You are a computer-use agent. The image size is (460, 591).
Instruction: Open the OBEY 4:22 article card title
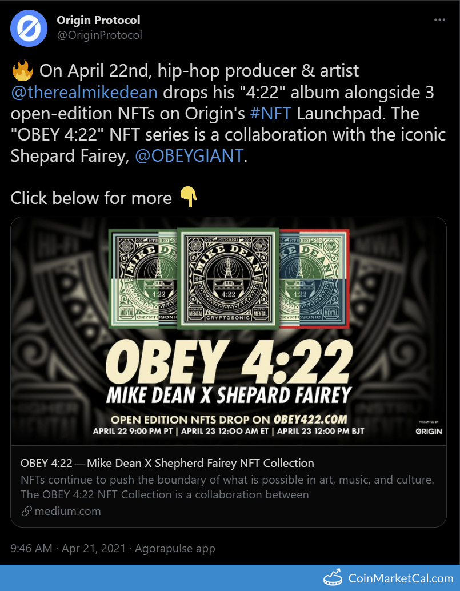click(167, 463)
